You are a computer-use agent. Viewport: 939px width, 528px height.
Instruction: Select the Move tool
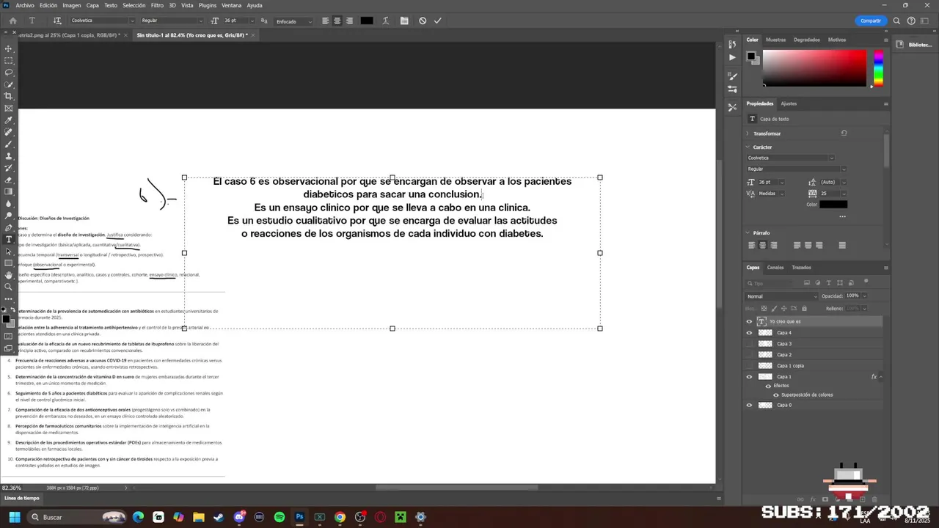pos(9,48)
